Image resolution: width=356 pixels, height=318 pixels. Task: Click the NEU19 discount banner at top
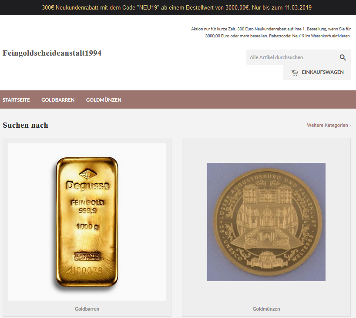tap(177, 7)
